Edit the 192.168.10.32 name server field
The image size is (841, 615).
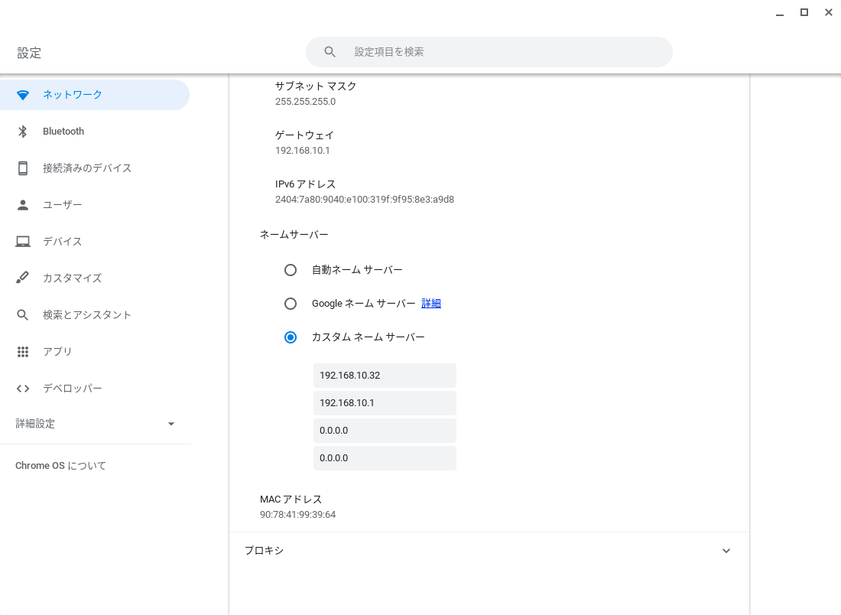385,376
